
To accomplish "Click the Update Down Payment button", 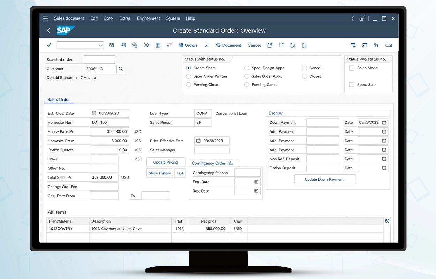I will point(324,179).
